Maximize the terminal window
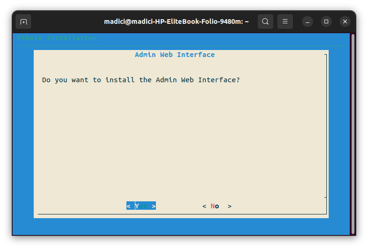 [x=326, y=21]
